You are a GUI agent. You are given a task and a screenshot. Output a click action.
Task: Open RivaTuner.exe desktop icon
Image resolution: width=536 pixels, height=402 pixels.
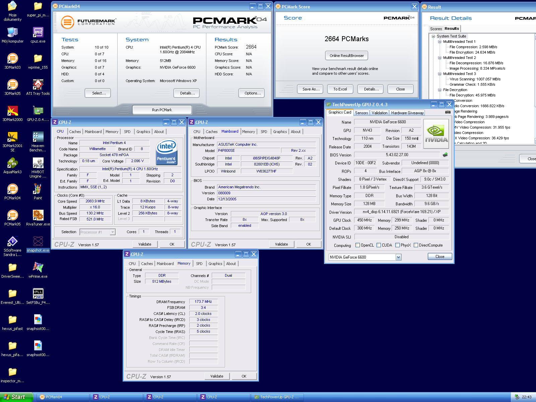(x=38, y=218)
